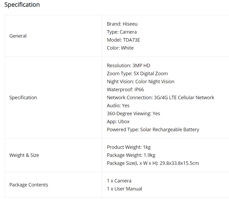This screenshot has width=229, height=199.
Task: Click the Brand: Hiseeu text
Action: pos(122,24)
